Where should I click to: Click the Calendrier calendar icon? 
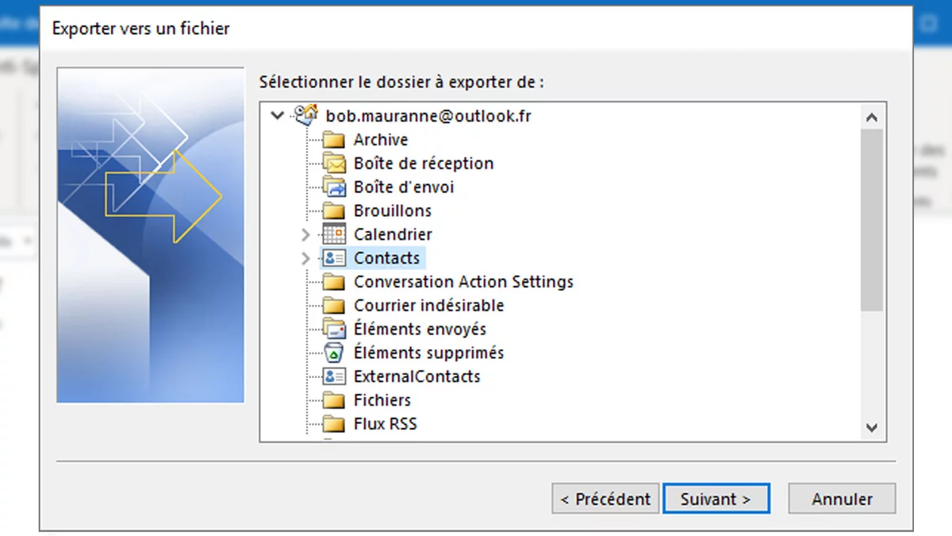pos(334,234)
